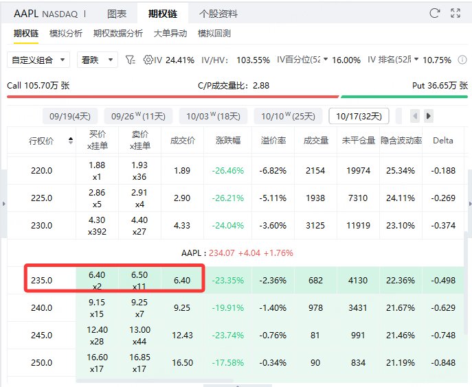Viewport: 472px width, 387px height.
Task: Go to the 模拟分析 sub-tab
Action: (x=66, y=34)
